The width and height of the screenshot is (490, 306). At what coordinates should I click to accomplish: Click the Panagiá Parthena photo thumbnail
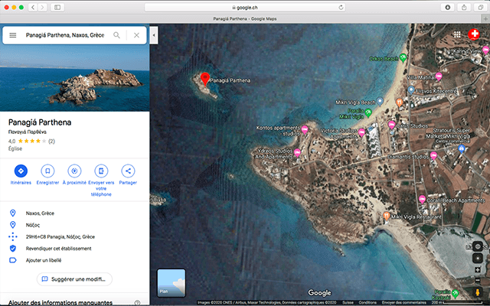pyautogui.click(x=74, y=80)
